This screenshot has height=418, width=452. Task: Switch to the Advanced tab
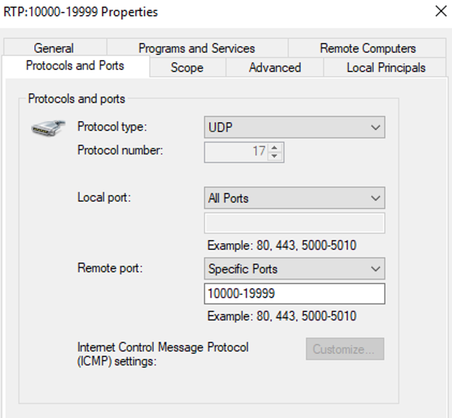pyautogui.click(x=275, y=68)
